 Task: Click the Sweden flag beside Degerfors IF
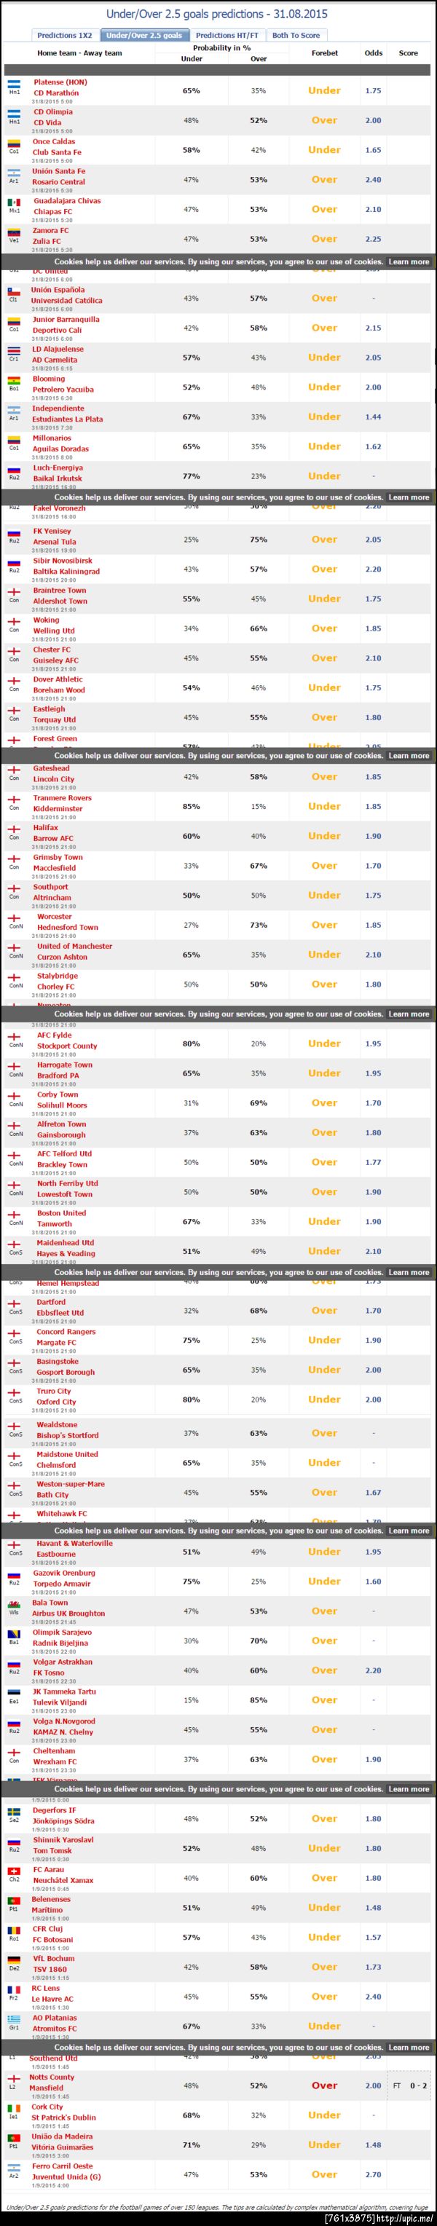pyautogui.click(x=14, y=1812)
